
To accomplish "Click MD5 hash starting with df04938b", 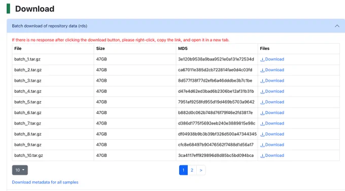I will pos(217,134).
